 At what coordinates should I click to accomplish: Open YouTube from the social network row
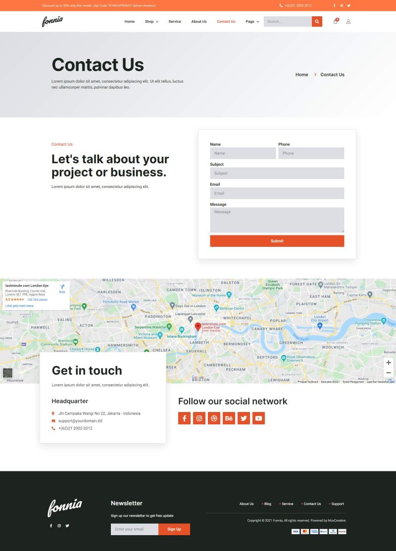click(258, 418)
